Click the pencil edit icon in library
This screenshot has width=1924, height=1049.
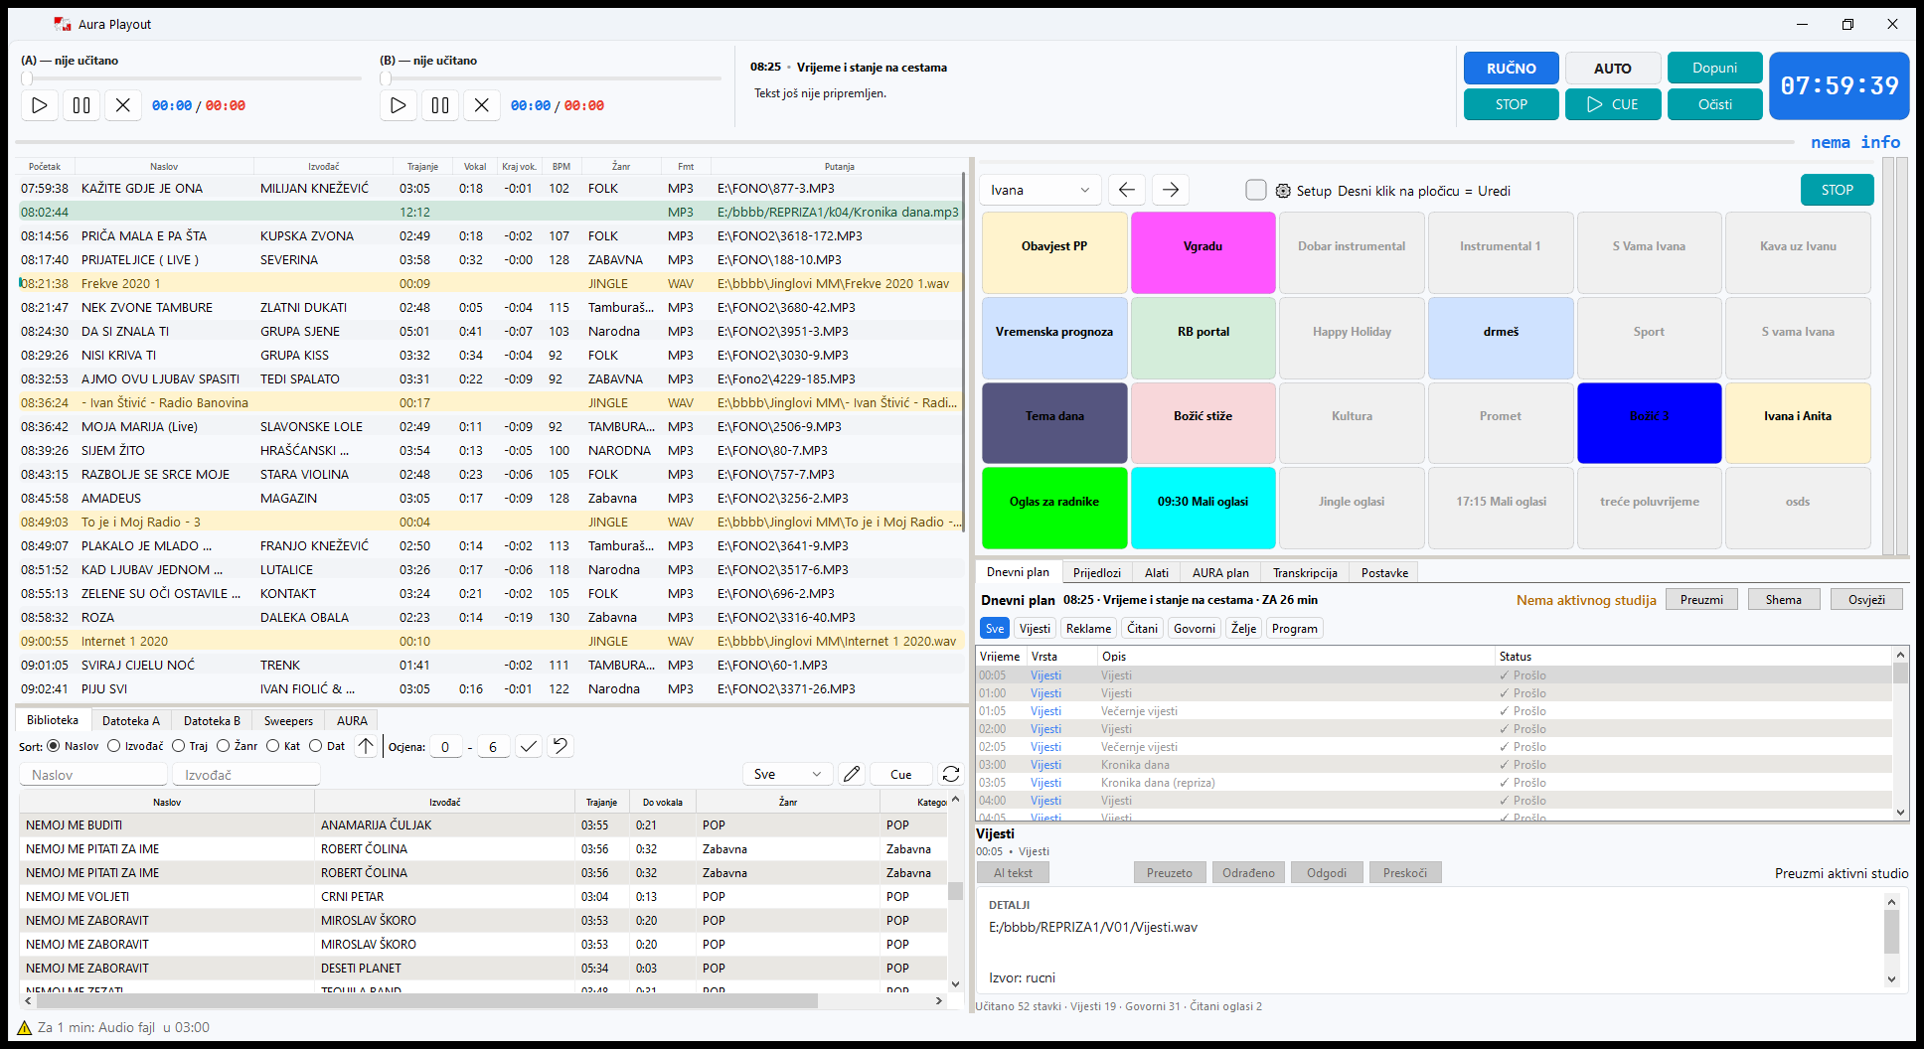[x=852, y=774]
